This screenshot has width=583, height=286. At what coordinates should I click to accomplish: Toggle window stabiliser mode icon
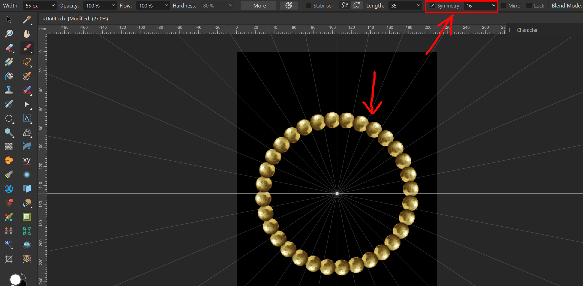(x=356, y=5)
